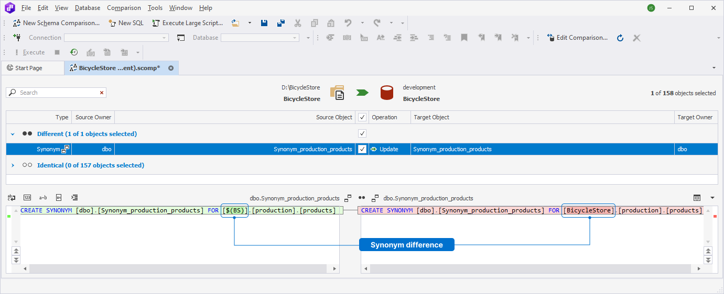Viewport: 724px width, 294px height.
Task: Click the Open file folder icon
Action: tap(236, 23)
